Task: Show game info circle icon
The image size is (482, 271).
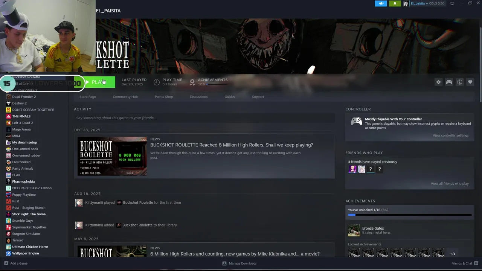Action: (459, 82)
